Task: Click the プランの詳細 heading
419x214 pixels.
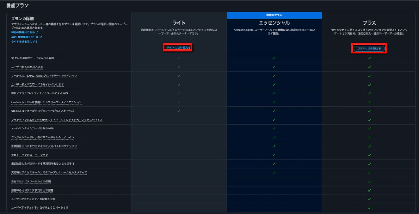Action: coord(22,19)
